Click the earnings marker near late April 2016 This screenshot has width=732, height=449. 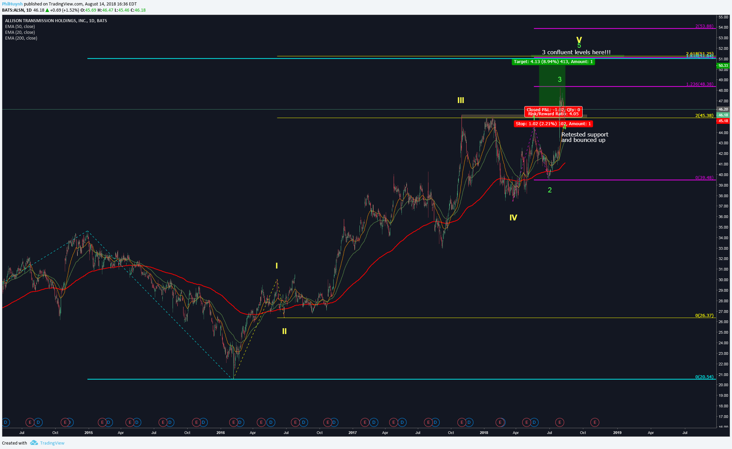(x=261, y=422)
